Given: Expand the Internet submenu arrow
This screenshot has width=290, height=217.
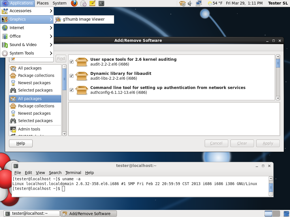Looking at the screenshot, I should coord(51,28).
